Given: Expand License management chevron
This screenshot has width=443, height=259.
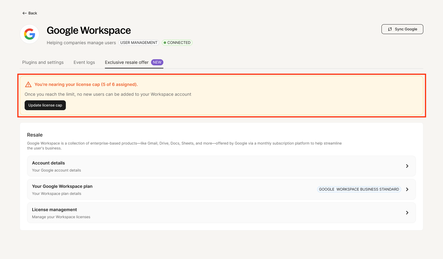Looking at the screenshot, I should 407,213.
